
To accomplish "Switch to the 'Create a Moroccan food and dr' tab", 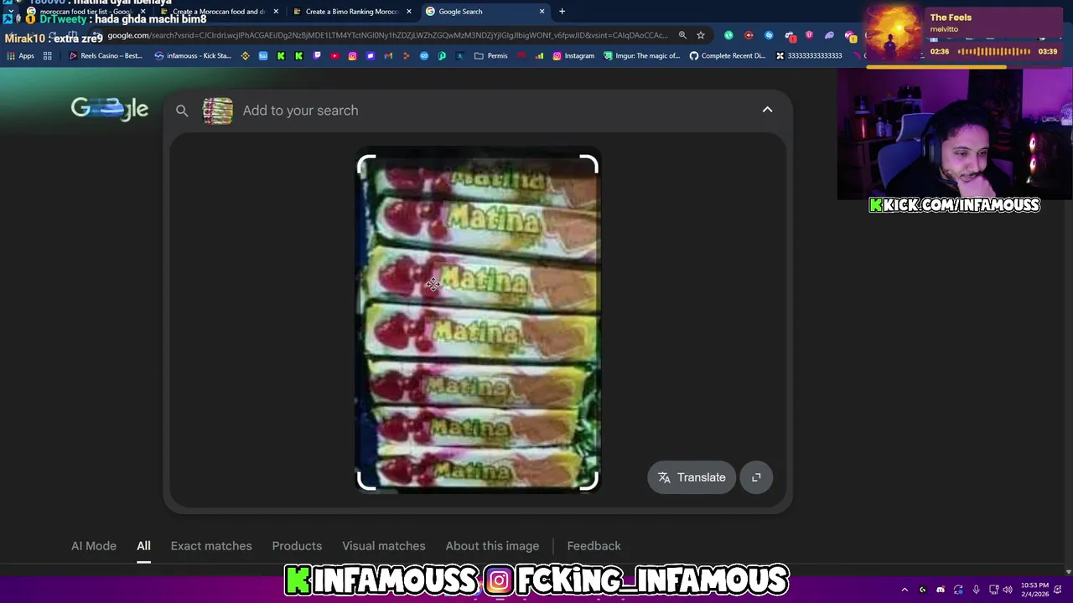I will (x=218, y=12).
